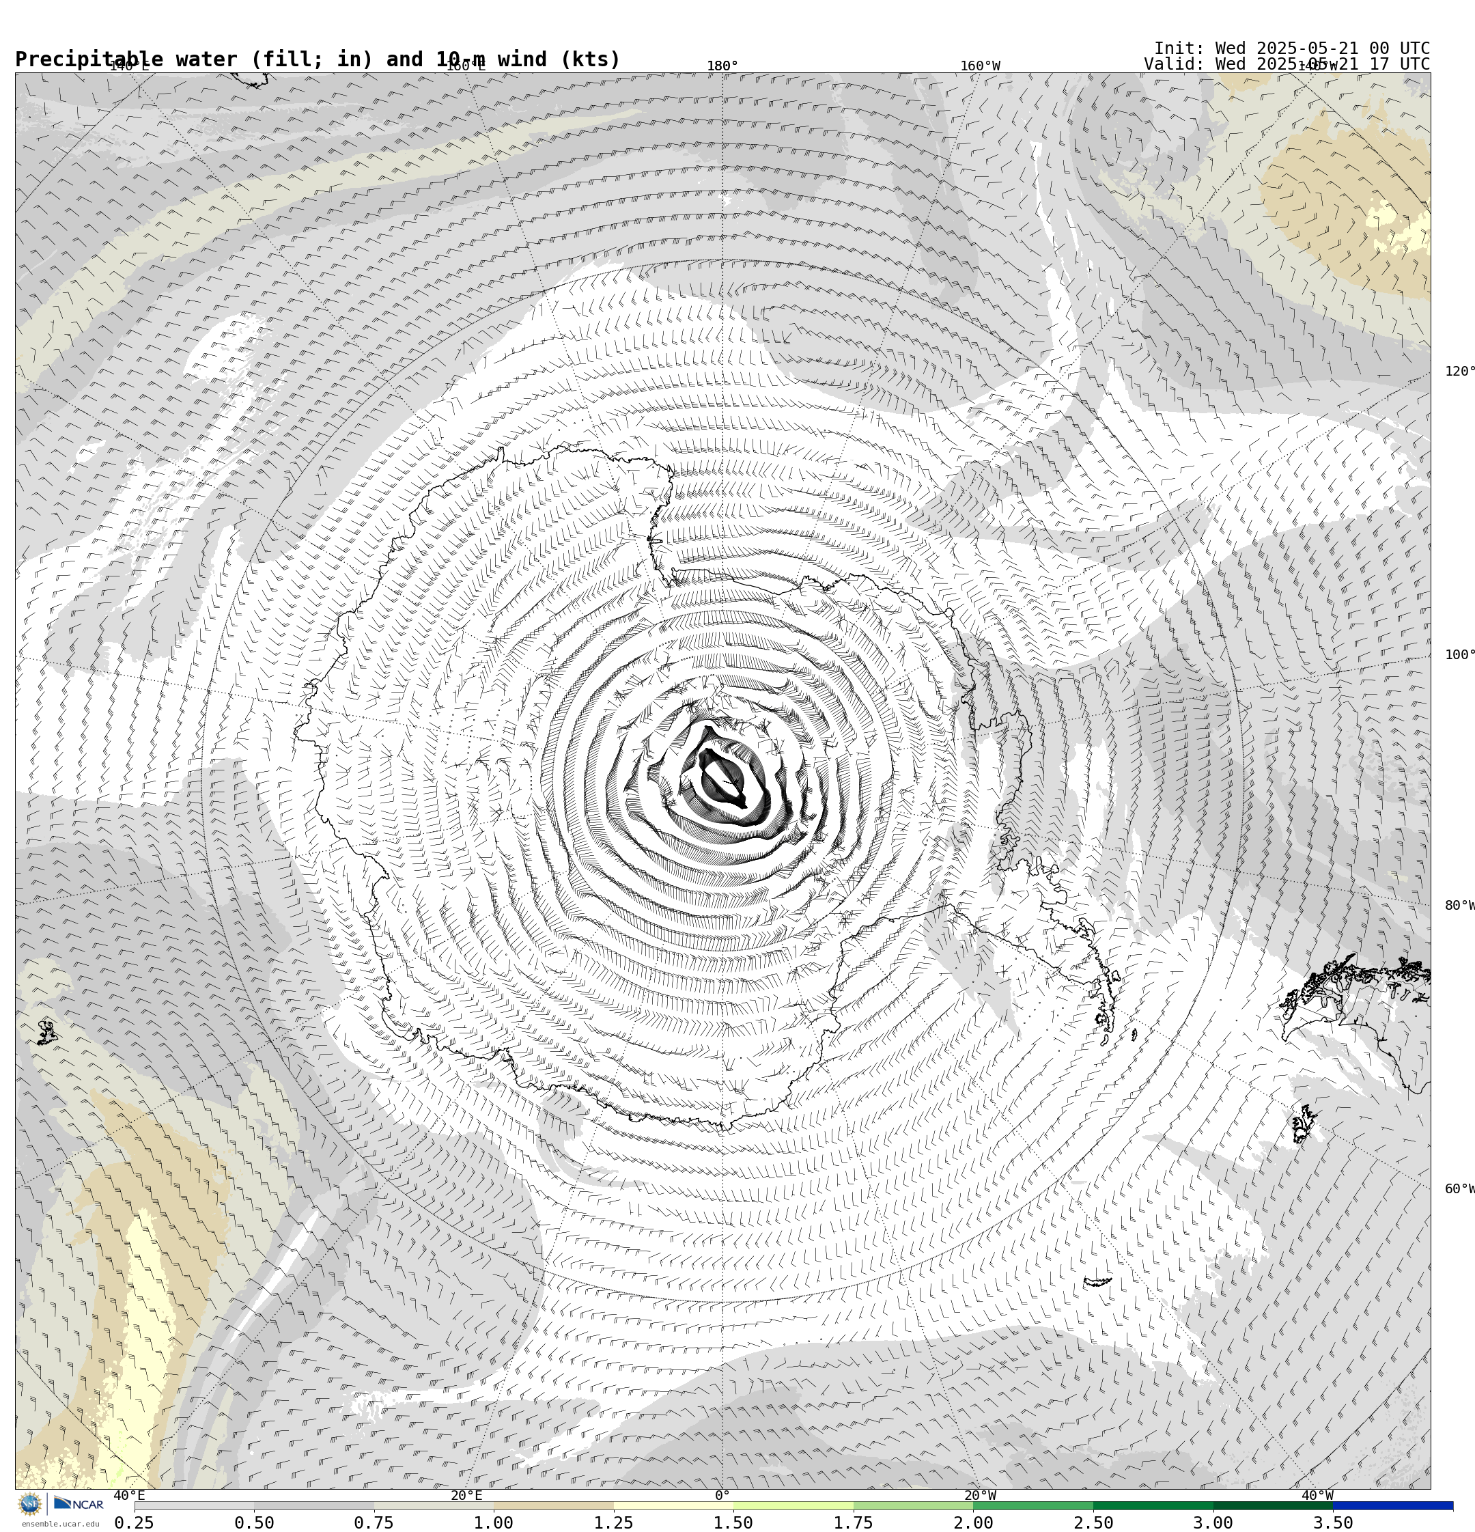
Task: Click the 2.50 colorbar tick label
Action: pos(1093,1522)
